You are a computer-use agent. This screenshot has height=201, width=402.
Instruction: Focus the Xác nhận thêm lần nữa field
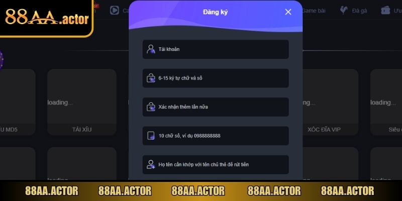(216, 107)
